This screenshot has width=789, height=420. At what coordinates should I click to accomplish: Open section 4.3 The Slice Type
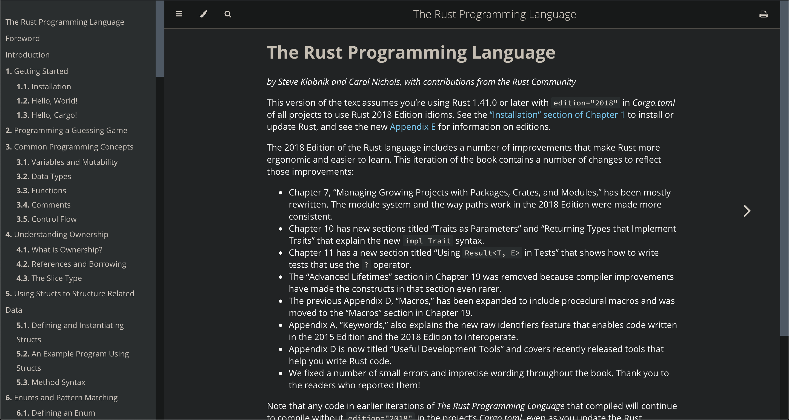(x=49, y=278)
